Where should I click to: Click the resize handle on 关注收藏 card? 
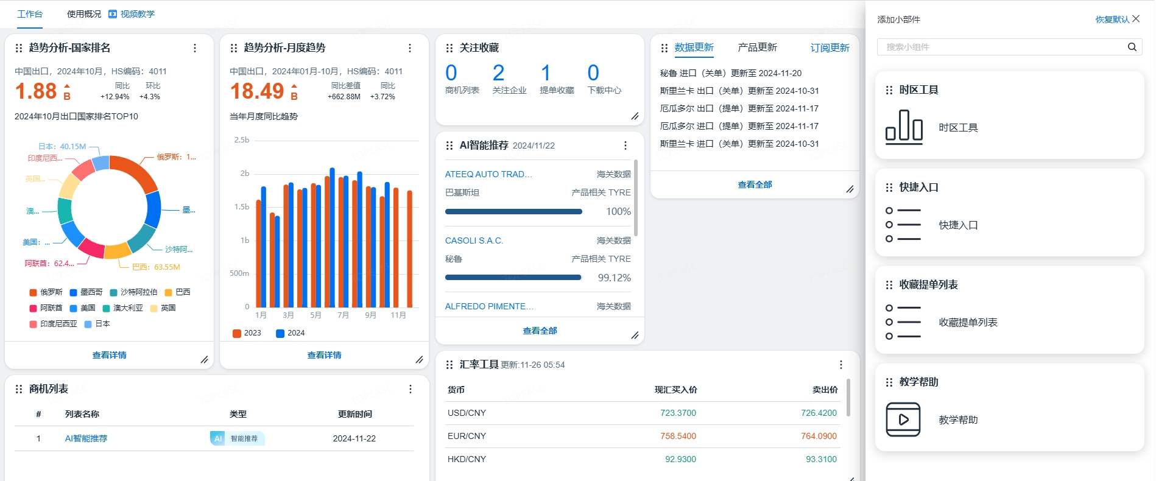635,116
